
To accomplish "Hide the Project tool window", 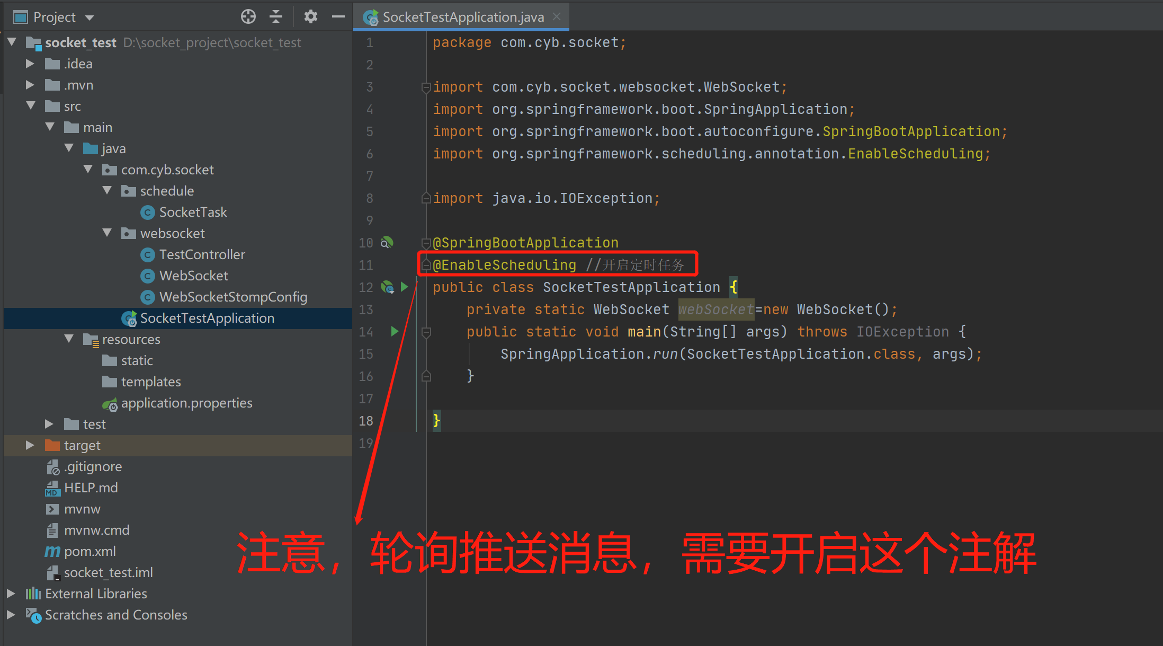I will click(338, 16).
